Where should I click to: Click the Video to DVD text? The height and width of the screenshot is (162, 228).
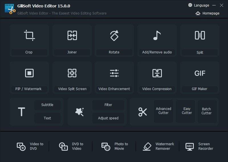(36, 146)
